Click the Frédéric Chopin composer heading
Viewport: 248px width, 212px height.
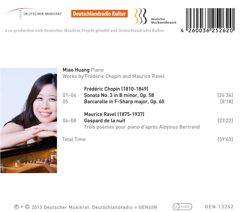(116, 89)
